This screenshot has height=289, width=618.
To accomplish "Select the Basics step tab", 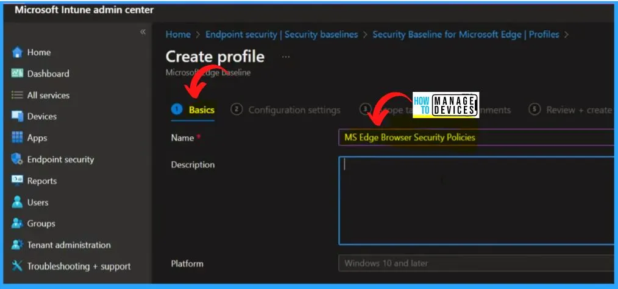I will [193, 110].
